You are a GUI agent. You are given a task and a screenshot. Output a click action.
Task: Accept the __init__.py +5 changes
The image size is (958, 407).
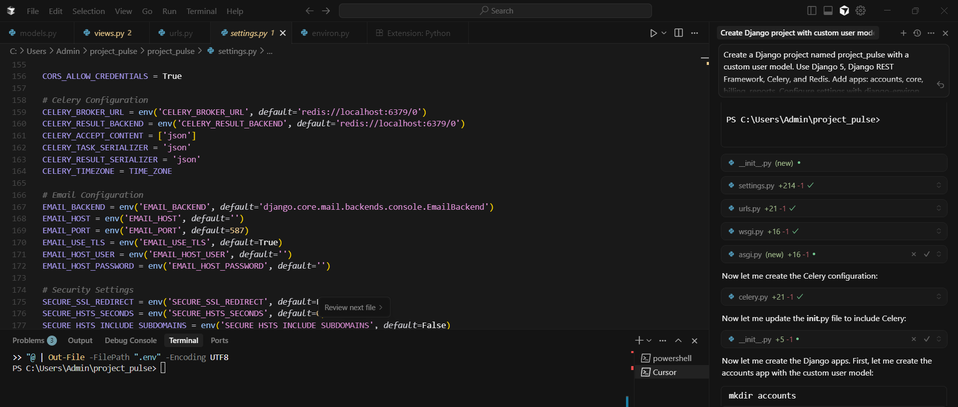coord(927,339)
